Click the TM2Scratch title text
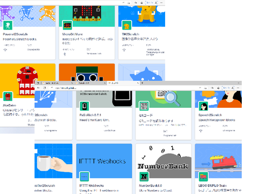 click(131, 34)
